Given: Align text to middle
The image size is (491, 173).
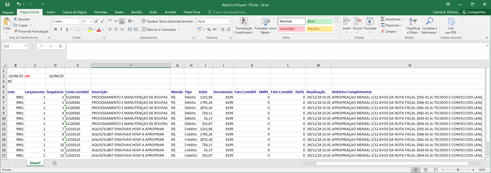Looking at the screenshot, I should (116, 21).
